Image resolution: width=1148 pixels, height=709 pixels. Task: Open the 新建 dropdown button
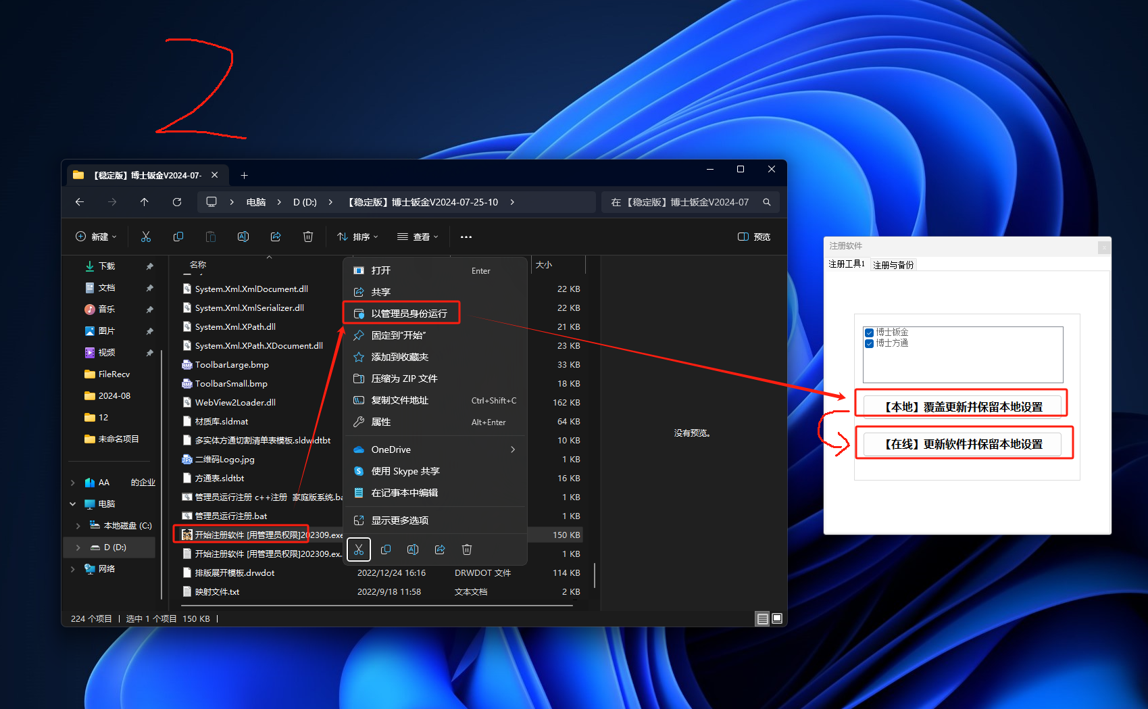point(96,237)
